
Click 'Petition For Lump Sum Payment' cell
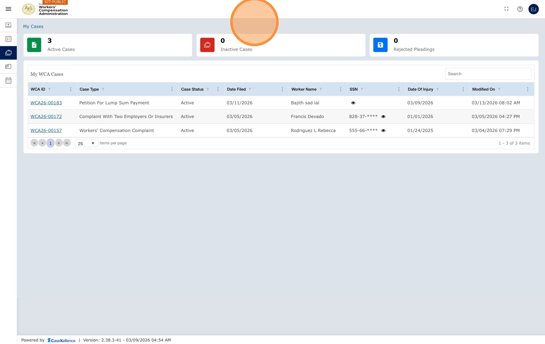114,103
